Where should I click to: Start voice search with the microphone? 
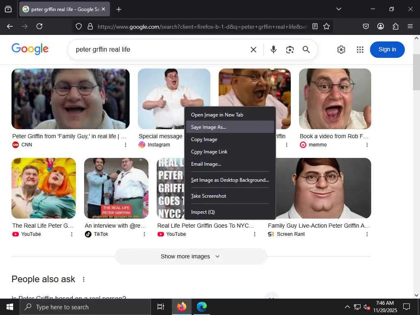pos(273,50)
